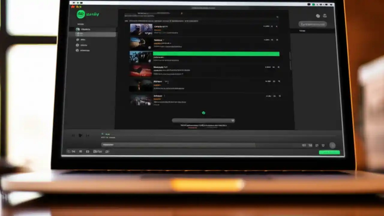
Task: Enable shuffle in the bottom status bar
Action: pos(73,151)
